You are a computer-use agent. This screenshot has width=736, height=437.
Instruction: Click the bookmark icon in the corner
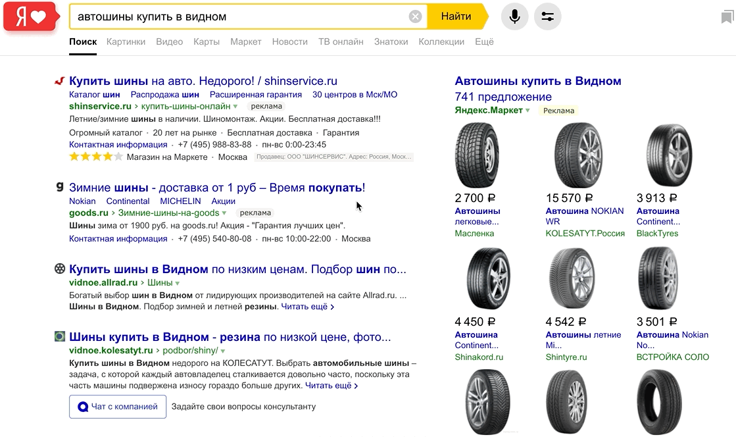coord(727,17)
